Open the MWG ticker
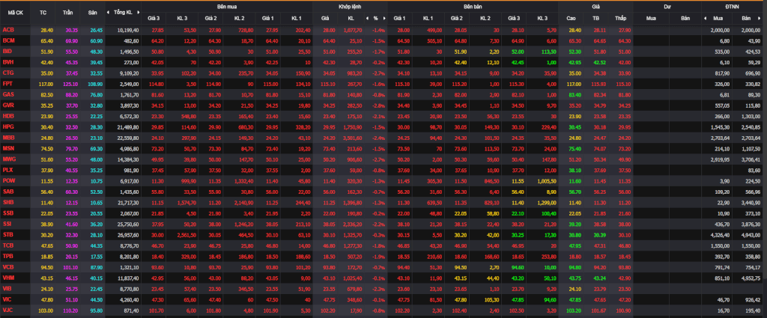767x318 pixels. pyautogui.click(x=8, y=159)
